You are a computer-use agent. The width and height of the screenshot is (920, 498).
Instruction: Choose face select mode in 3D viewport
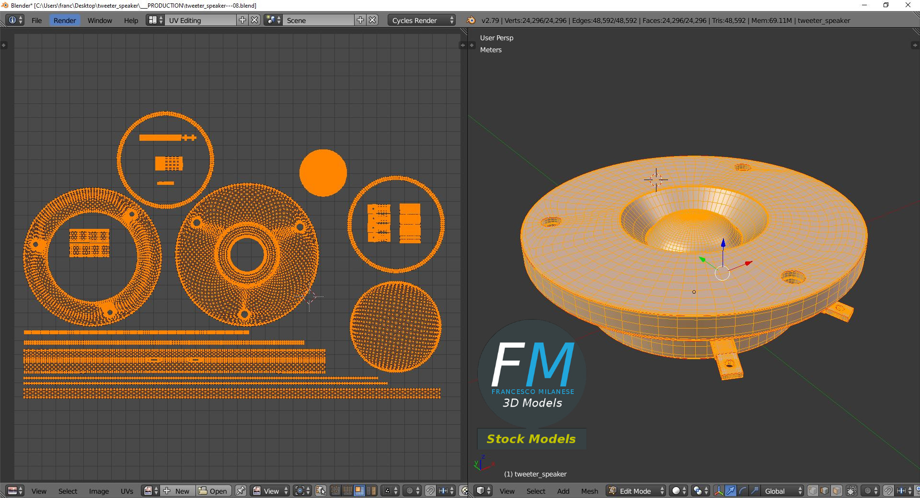[836, 491]
